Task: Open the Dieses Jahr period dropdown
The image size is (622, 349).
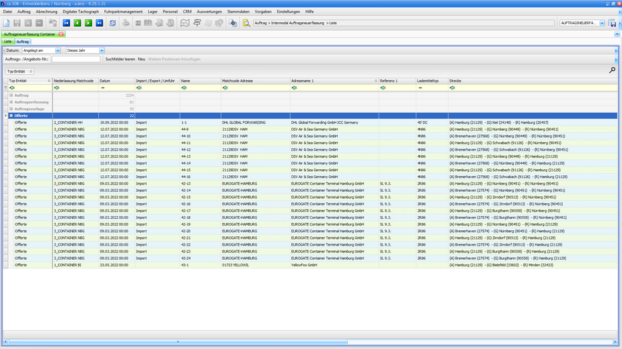Action: click(102, 51)
